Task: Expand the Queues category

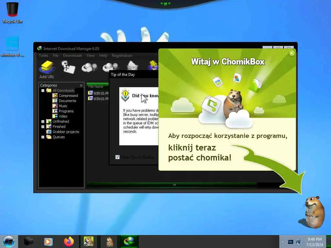Action: click(43, 137)
